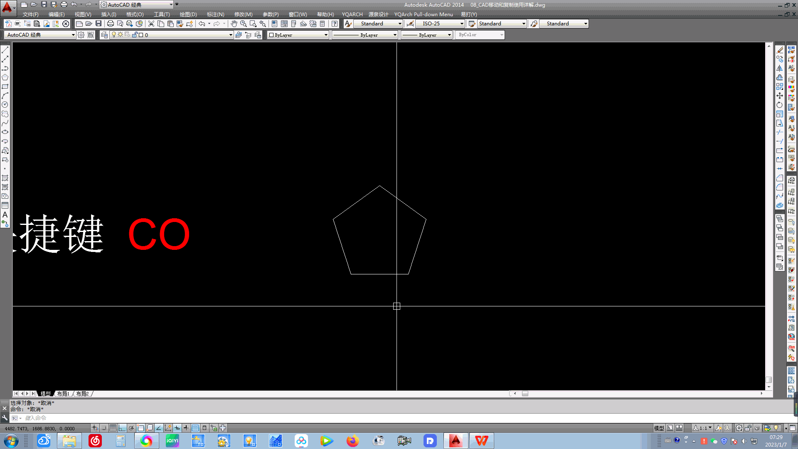Click the Pan hand icon in the toolbar
Viewport: 798px width, 449px height.
point(234,24)
